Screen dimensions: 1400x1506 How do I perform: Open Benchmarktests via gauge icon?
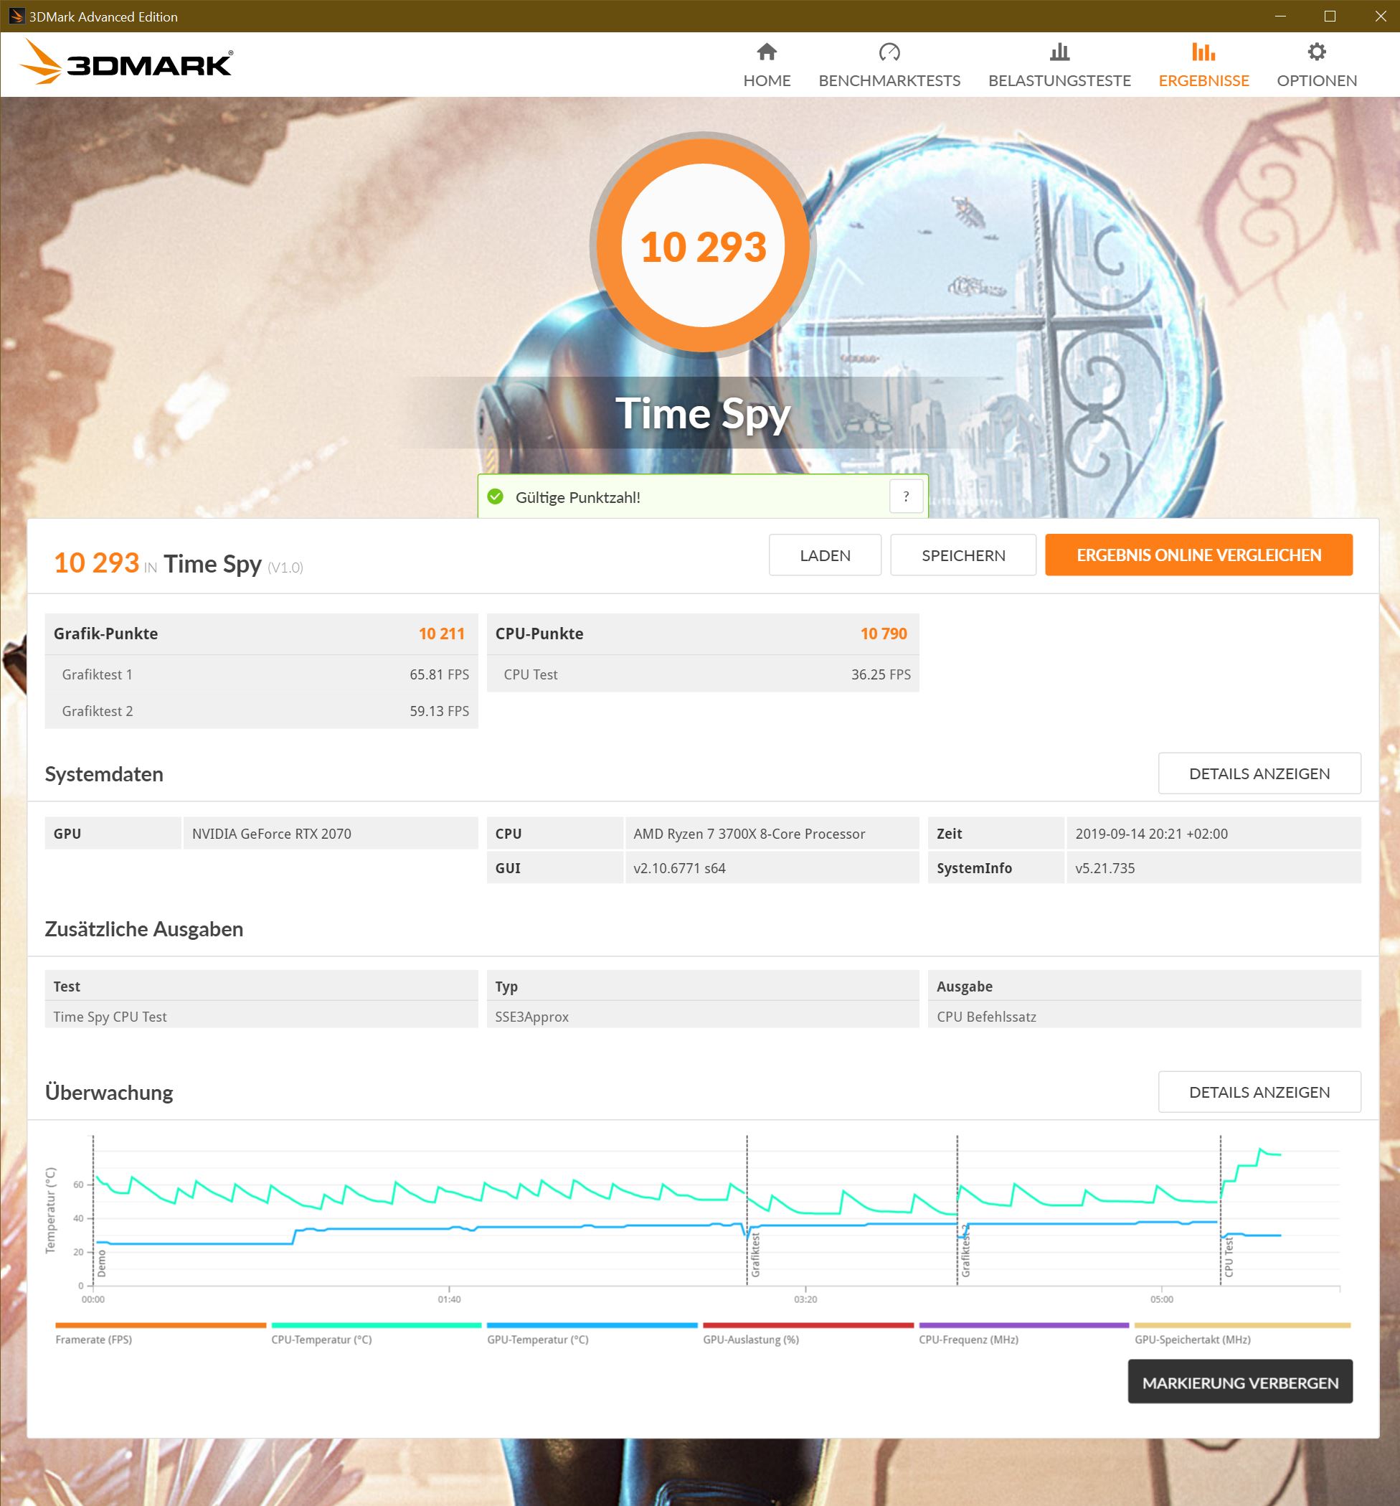(x=889, y=52)
